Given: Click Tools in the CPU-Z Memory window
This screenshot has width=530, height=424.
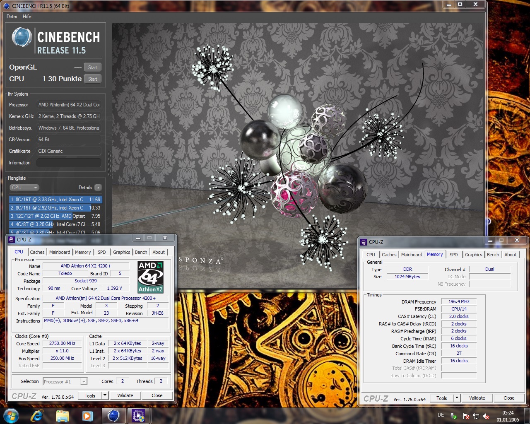Looking at the screenshot, I should (x=442, y=398).
